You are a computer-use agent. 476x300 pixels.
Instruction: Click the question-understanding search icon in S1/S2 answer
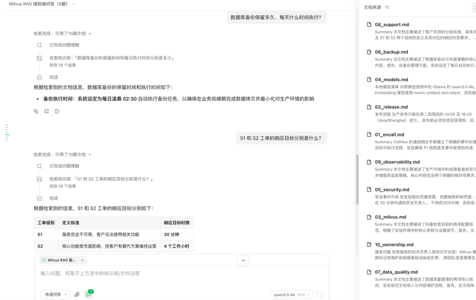[x=40, y=166]
